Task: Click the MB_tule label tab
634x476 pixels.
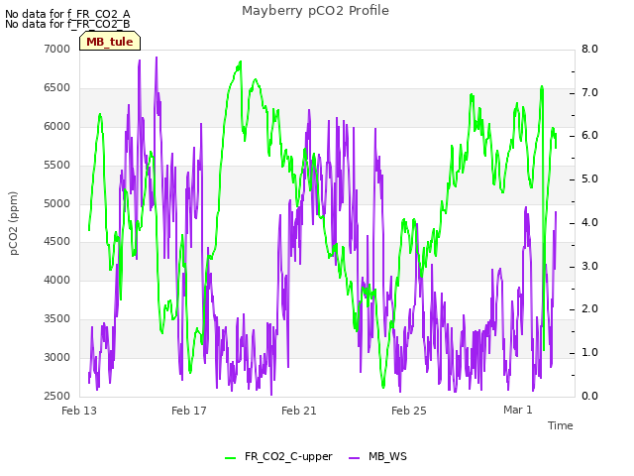Action: click(x=110, y=41)
